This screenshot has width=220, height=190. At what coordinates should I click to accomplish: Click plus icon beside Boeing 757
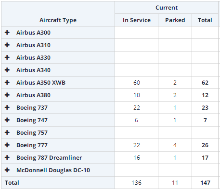(7, 132)
